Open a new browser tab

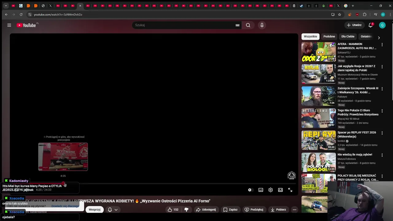353,6
